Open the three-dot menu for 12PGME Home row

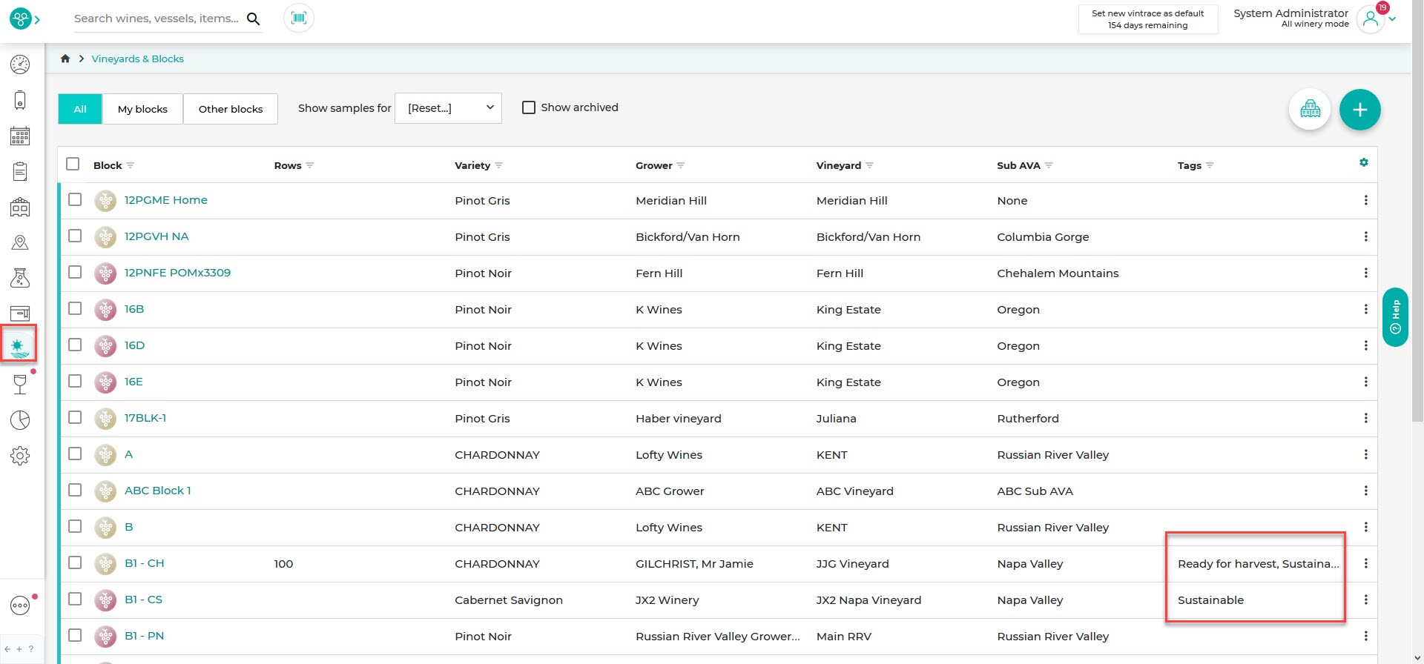tap(1365, 200)
